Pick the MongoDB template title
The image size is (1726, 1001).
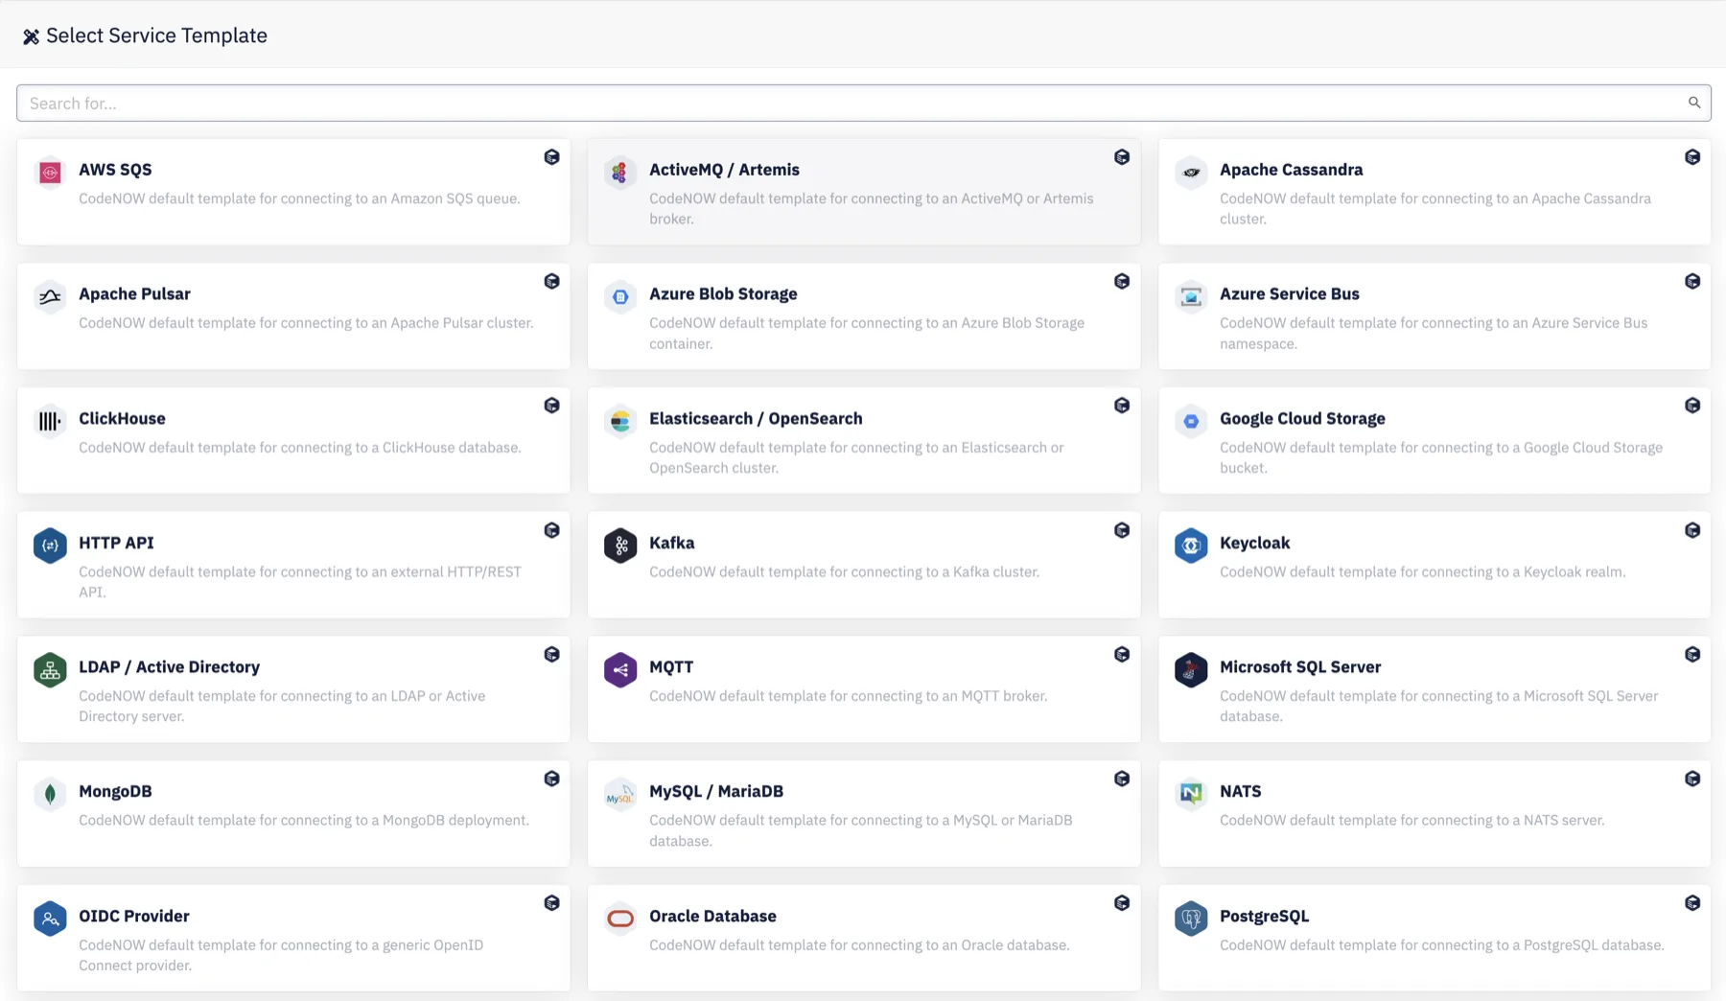[115, 792]
